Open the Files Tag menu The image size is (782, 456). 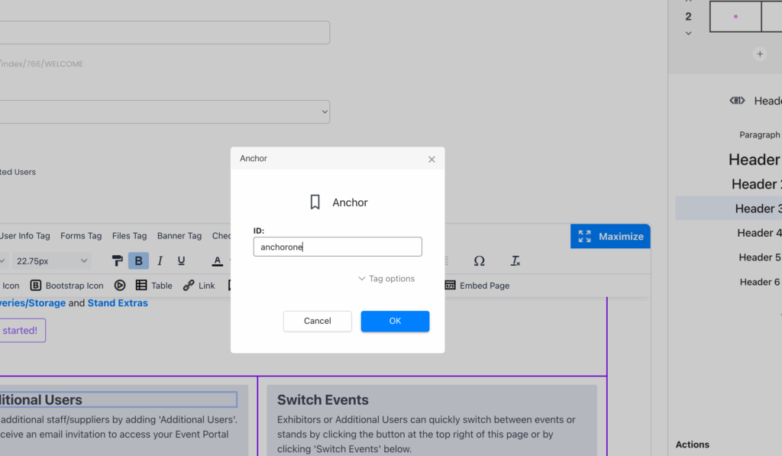tap(129, 236)
